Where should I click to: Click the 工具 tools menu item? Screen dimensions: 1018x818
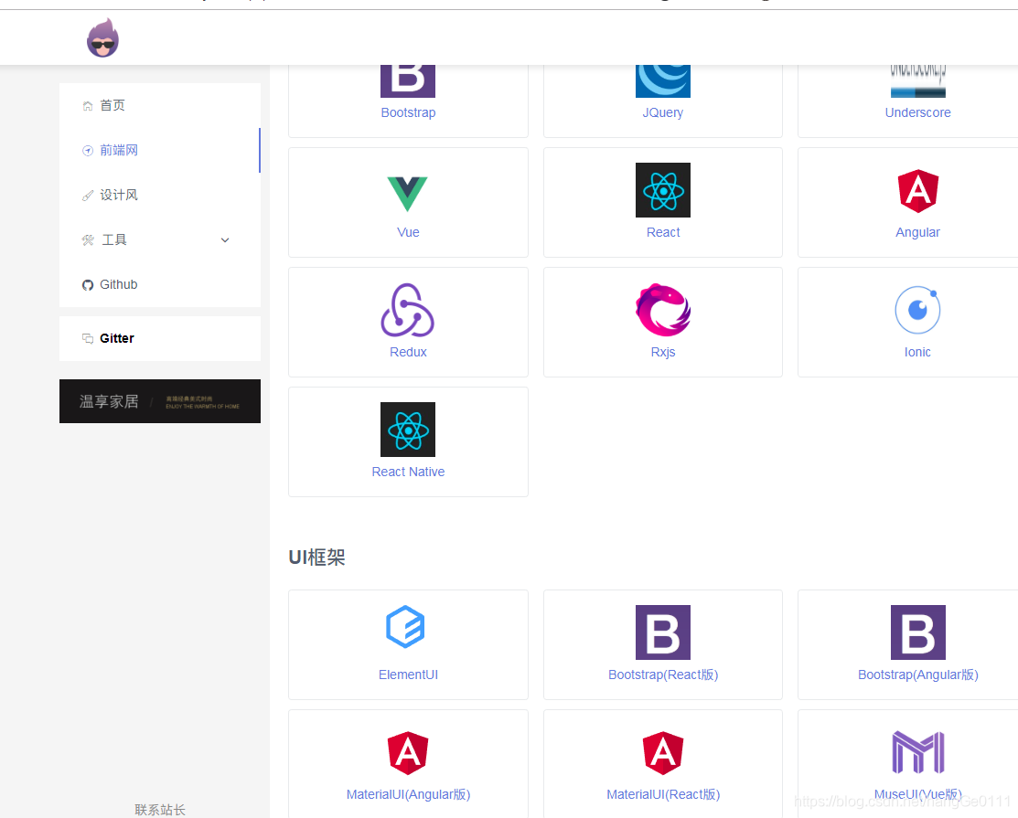click(160, 239)
